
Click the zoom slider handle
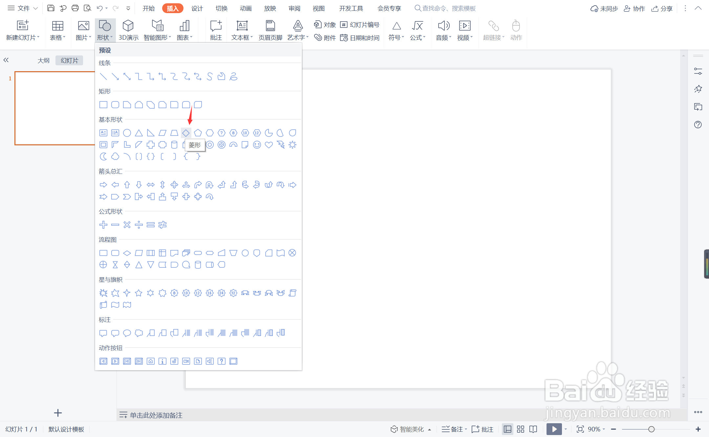click(652, 429)
